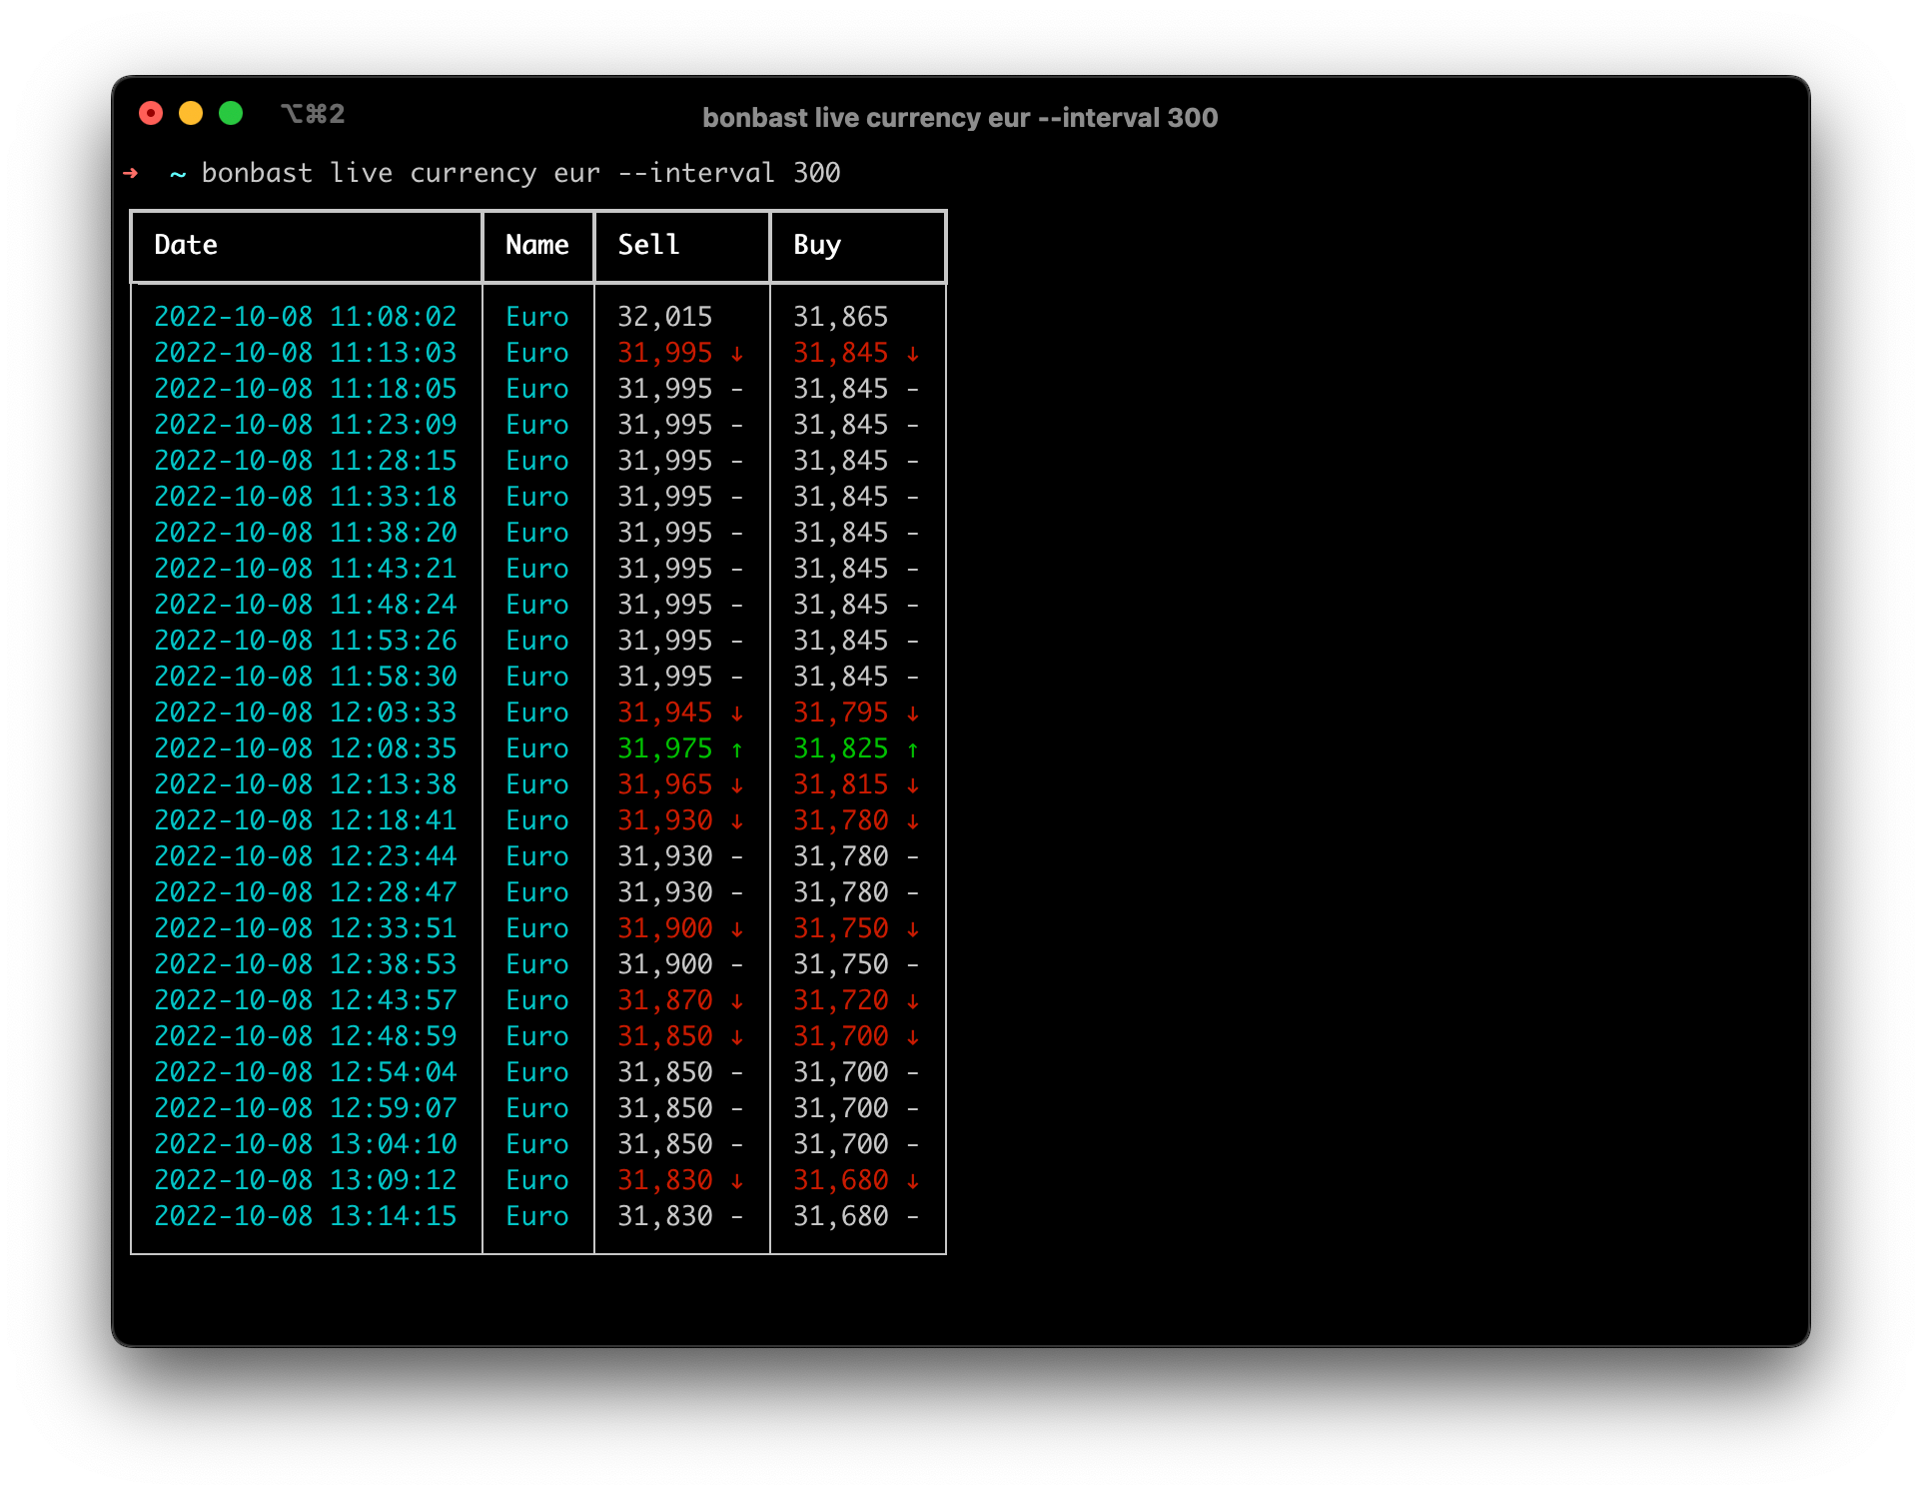
Task: Click the date 2022-10-08 12:43:57
Action: pyautogui.click(x=306, y=1000)
